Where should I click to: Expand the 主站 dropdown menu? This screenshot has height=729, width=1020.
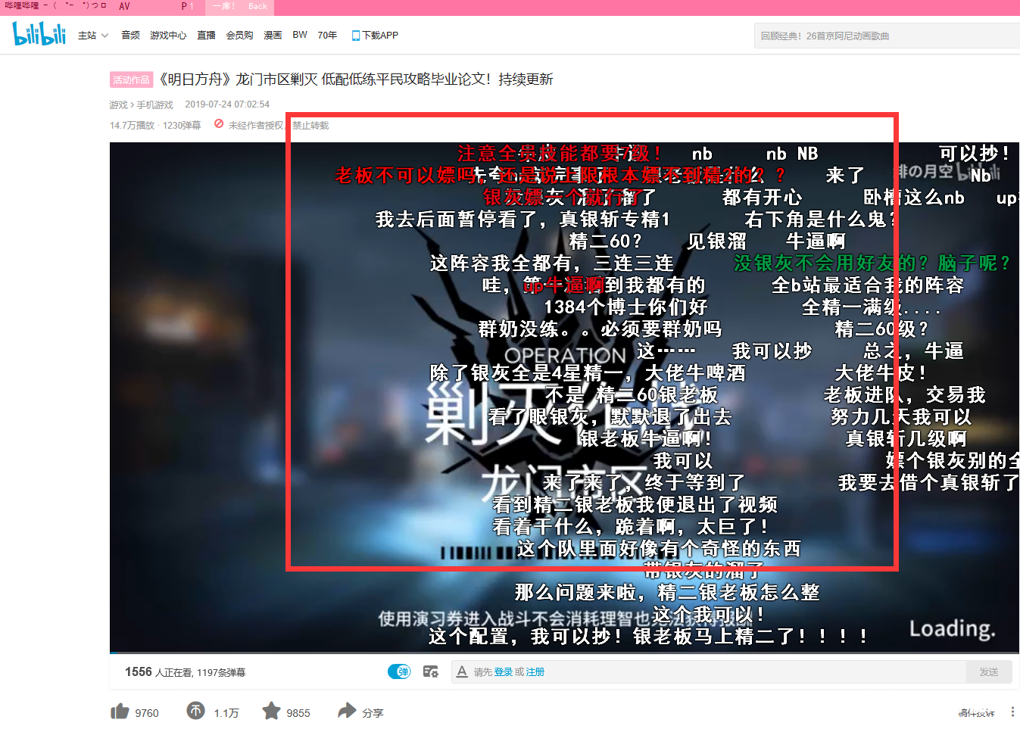92,35
